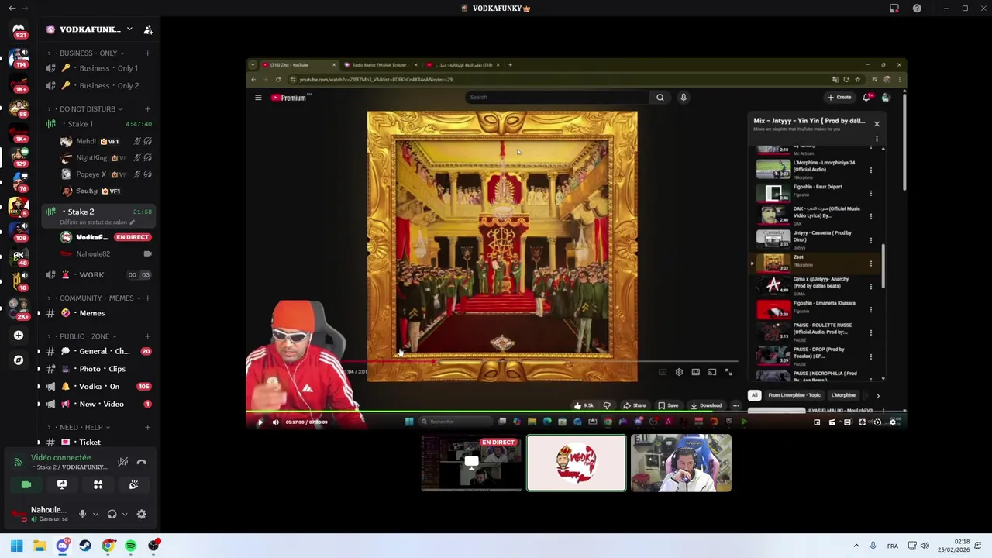Collapse the COMMUNITY MEMES category

[96, 298]
